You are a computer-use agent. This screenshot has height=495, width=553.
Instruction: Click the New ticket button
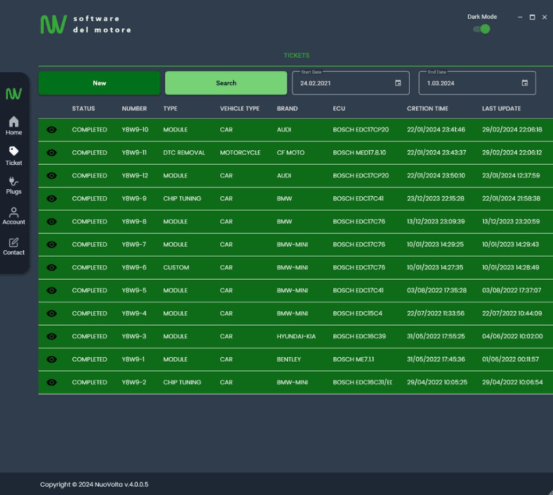point(99,83)
